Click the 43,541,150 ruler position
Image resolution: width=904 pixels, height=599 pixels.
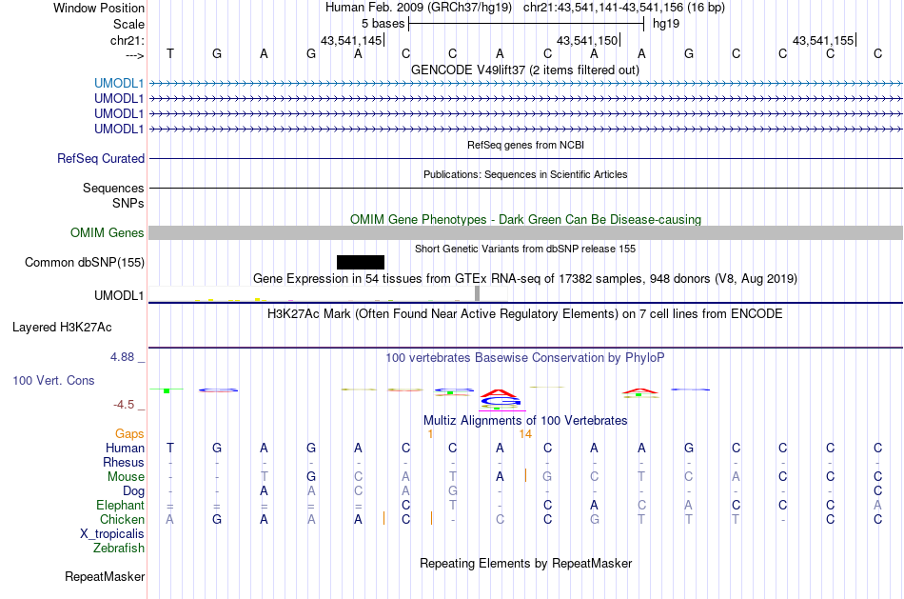click(x=587, y=40)
